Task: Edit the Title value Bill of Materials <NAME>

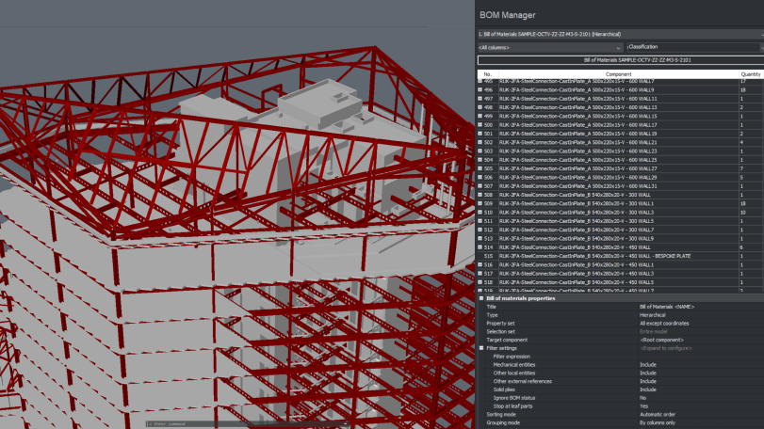Action: [667, 307]
